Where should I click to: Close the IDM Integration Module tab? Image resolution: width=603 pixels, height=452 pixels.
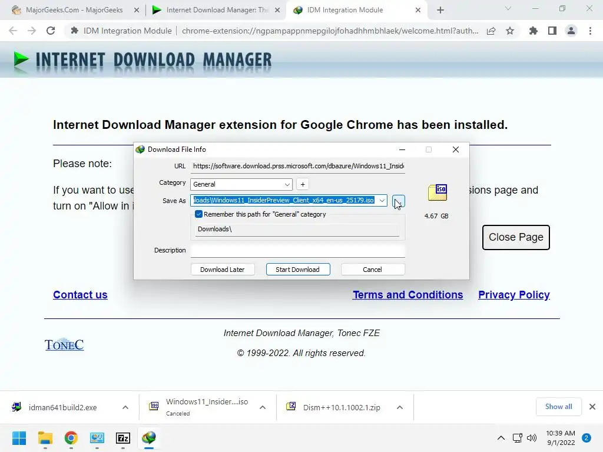(x=418, y=11)
